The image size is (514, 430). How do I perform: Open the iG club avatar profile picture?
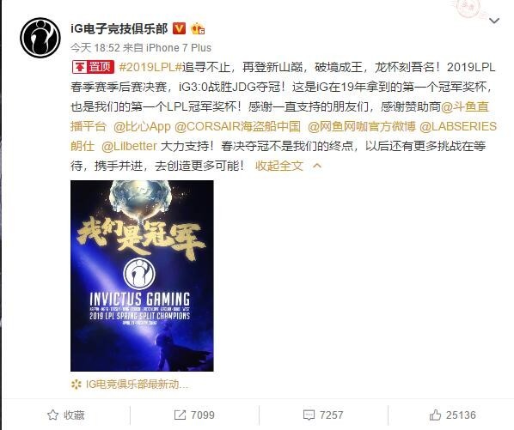tap(40, 38)
